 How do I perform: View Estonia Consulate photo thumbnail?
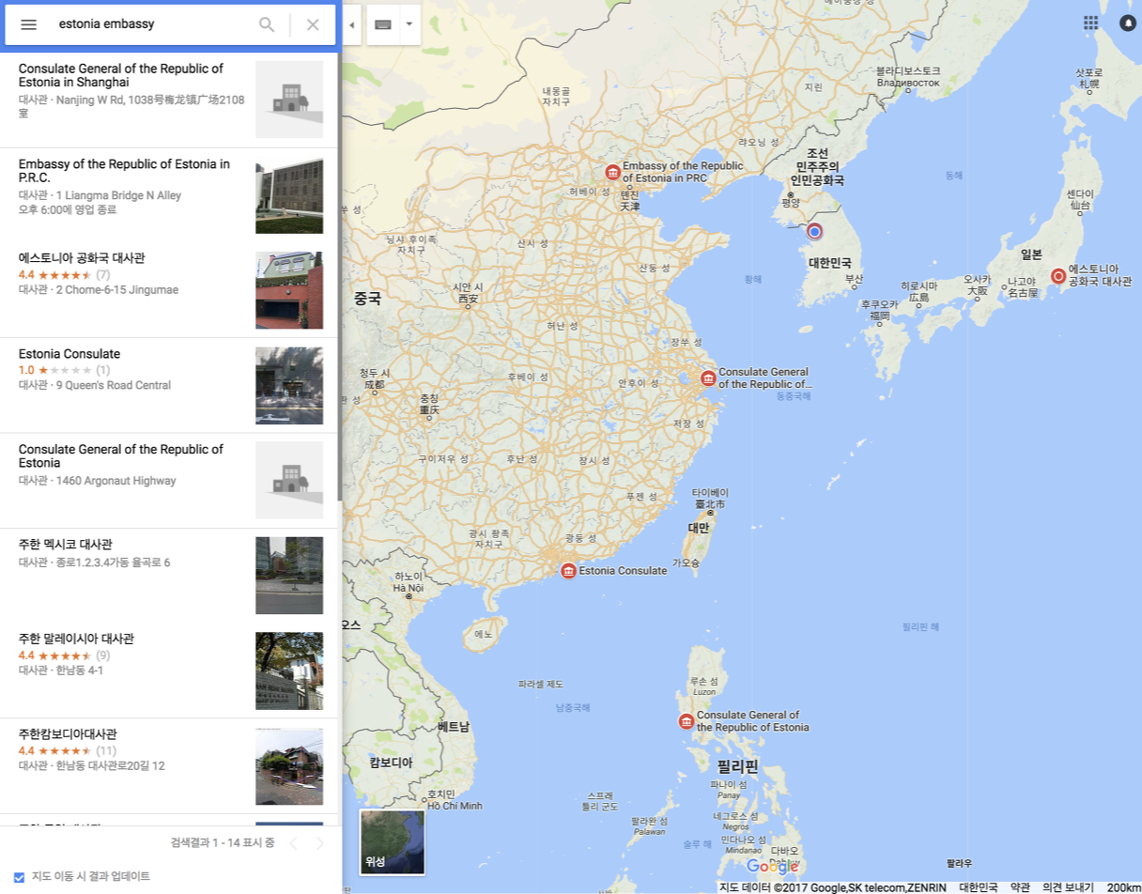[x=289, y=386]
